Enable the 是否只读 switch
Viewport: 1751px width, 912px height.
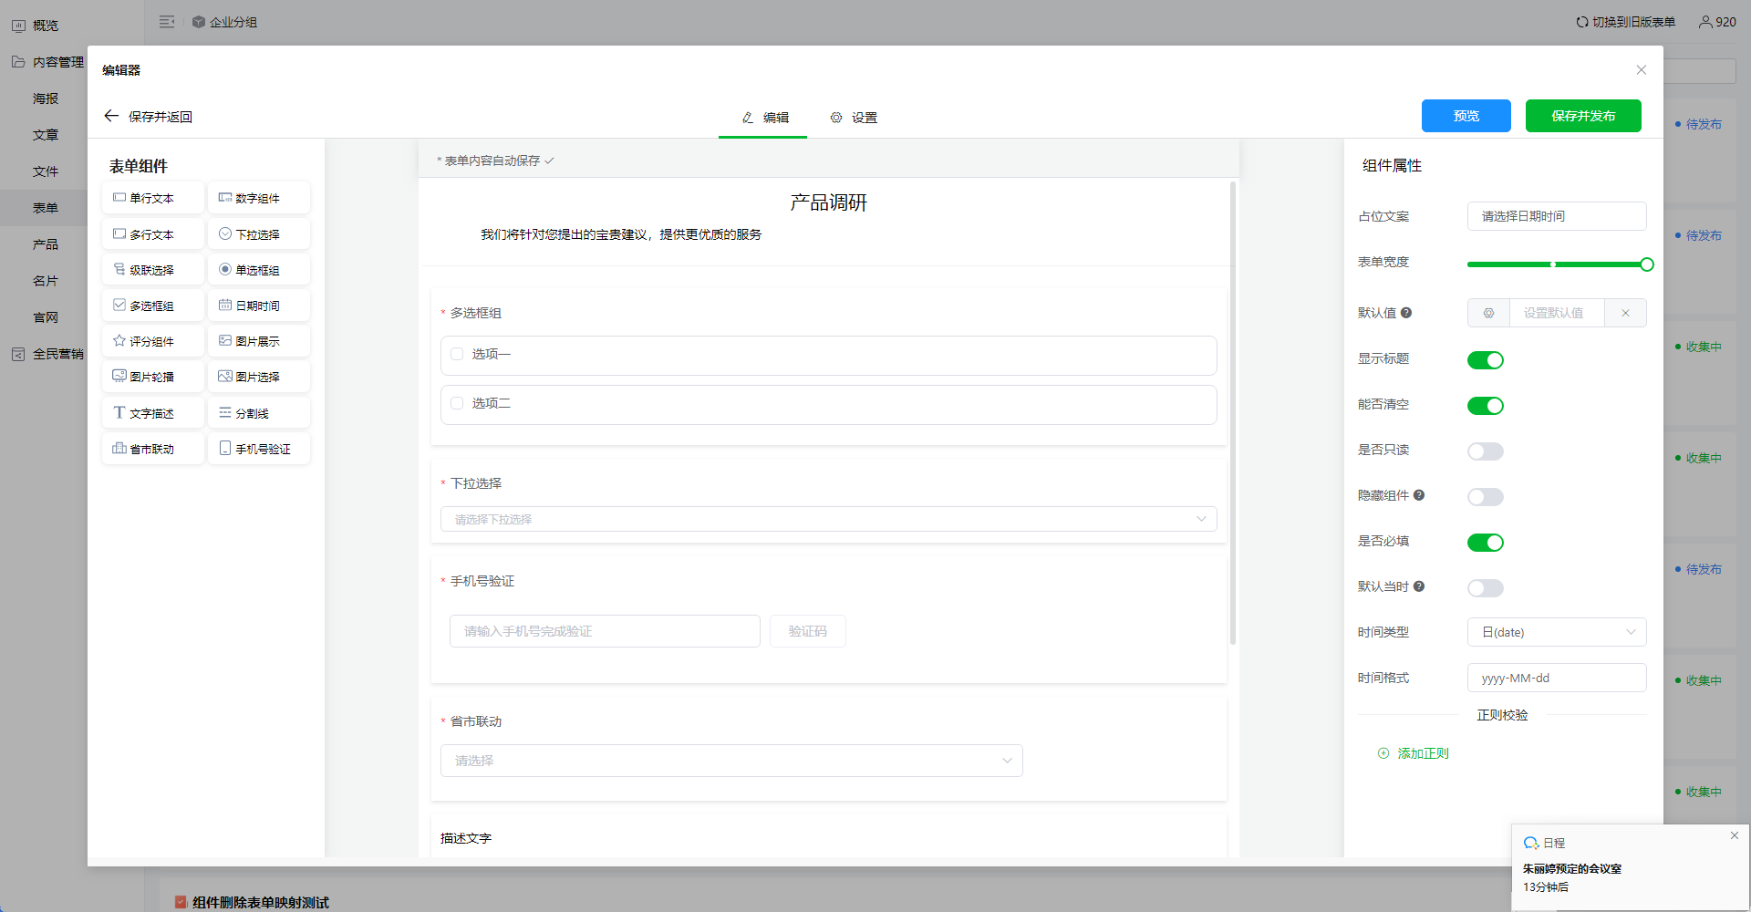point(1485,451)
